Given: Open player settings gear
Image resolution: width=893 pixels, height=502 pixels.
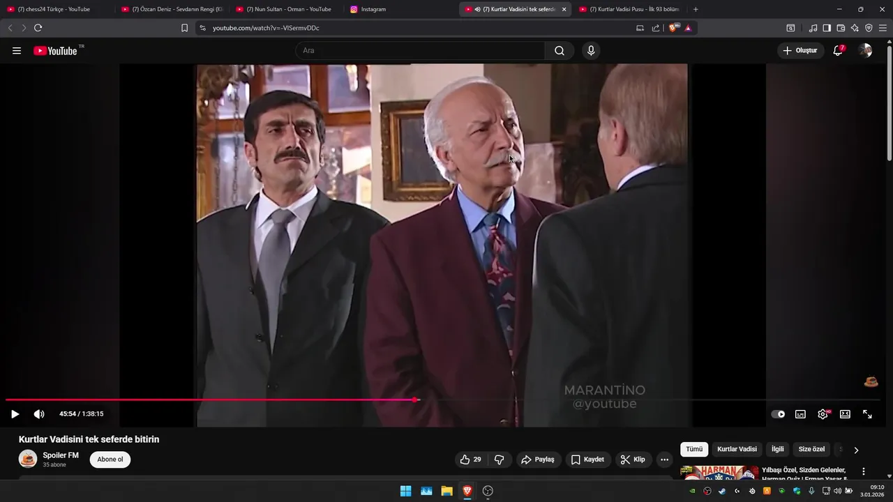Looking at the screenshot, I should [x=823, y=414].
